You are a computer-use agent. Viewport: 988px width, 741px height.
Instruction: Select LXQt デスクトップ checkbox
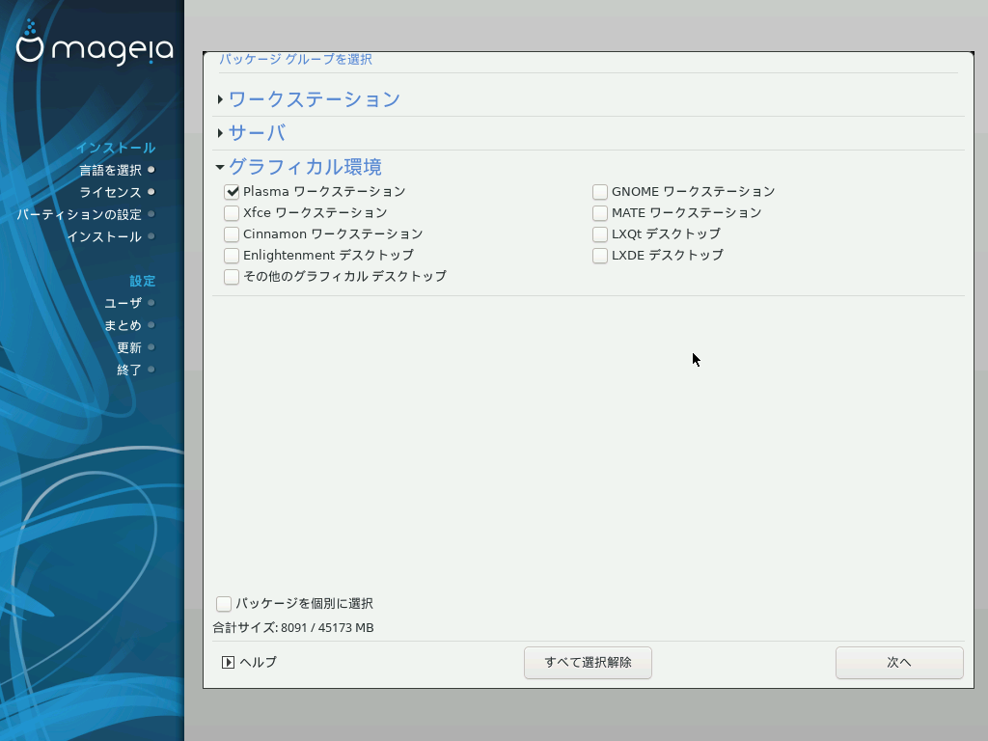tap(600, 234)
